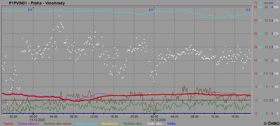Click the °C unit header
This screenshot has height=126, width=280.
coord(256,3)
